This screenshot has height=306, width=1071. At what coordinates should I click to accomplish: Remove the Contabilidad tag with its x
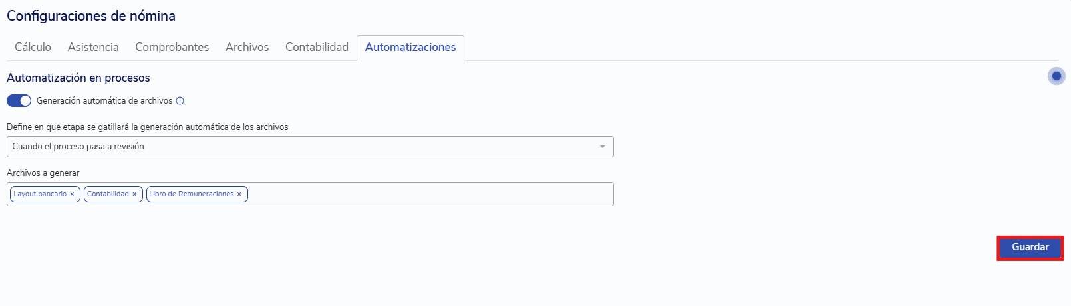pos(134,194)
